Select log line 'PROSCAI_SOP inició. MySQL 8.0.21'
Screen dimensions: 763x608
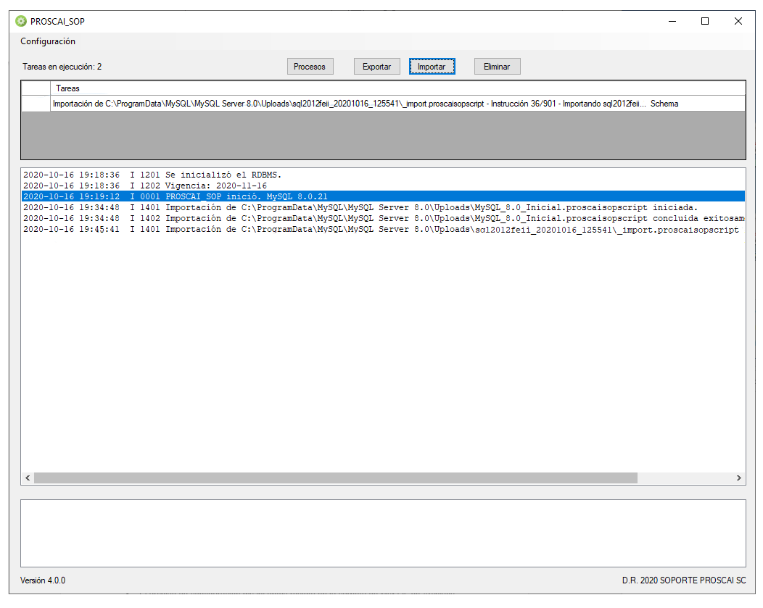click(383, 196)
